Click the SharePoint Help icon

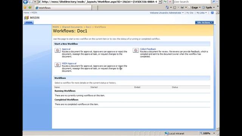point(212,13)
